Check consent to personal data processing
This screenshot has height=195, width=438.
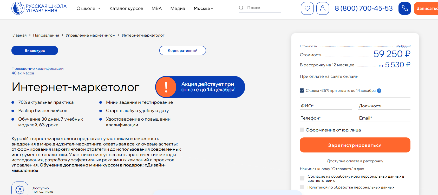pos(302,178)
